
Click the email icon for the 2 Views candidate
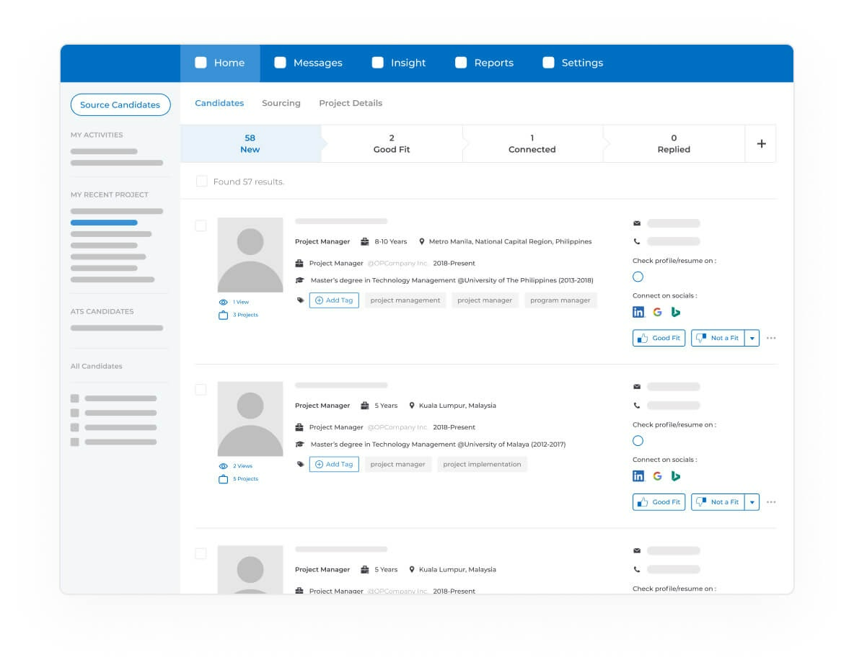pyautogui.click(x=637, y=387)
